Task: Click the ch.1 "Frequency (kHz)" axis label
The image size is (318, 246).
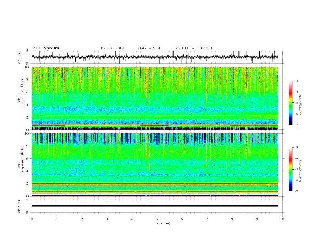Action: click(x=22, y=92)
